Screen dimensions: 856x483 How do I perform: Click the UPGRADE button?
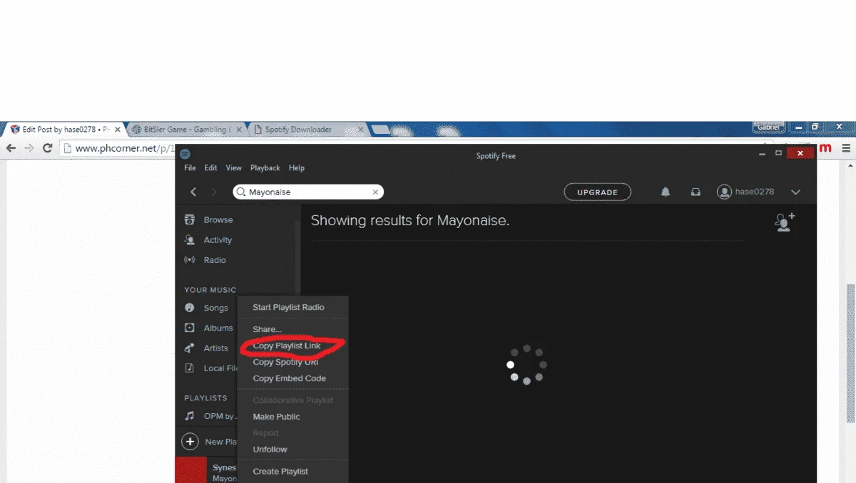(x=597, y=192)
